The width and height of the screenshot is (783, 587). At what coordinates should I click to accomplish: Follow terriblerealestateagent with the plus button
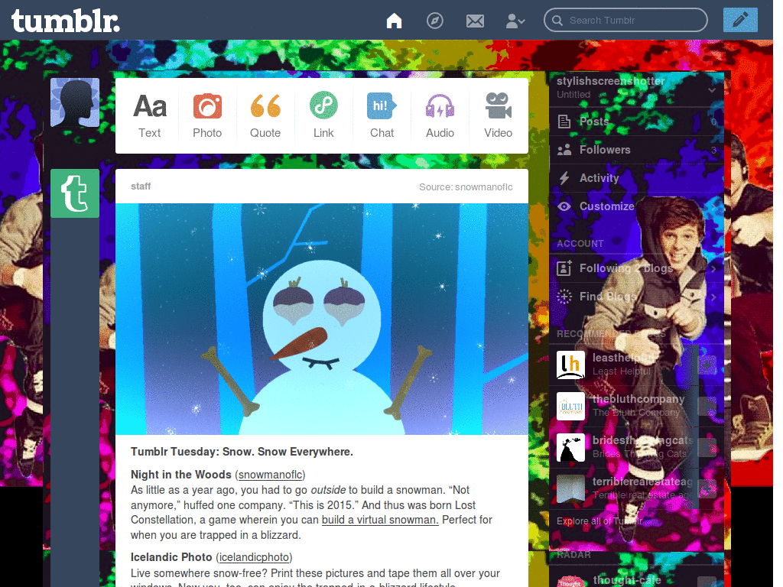[707, 489]
